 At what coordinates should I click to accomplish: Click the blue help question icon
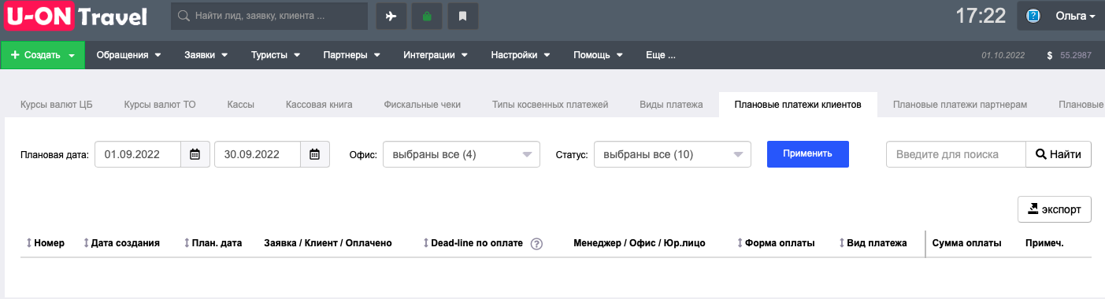[1034, 16]
